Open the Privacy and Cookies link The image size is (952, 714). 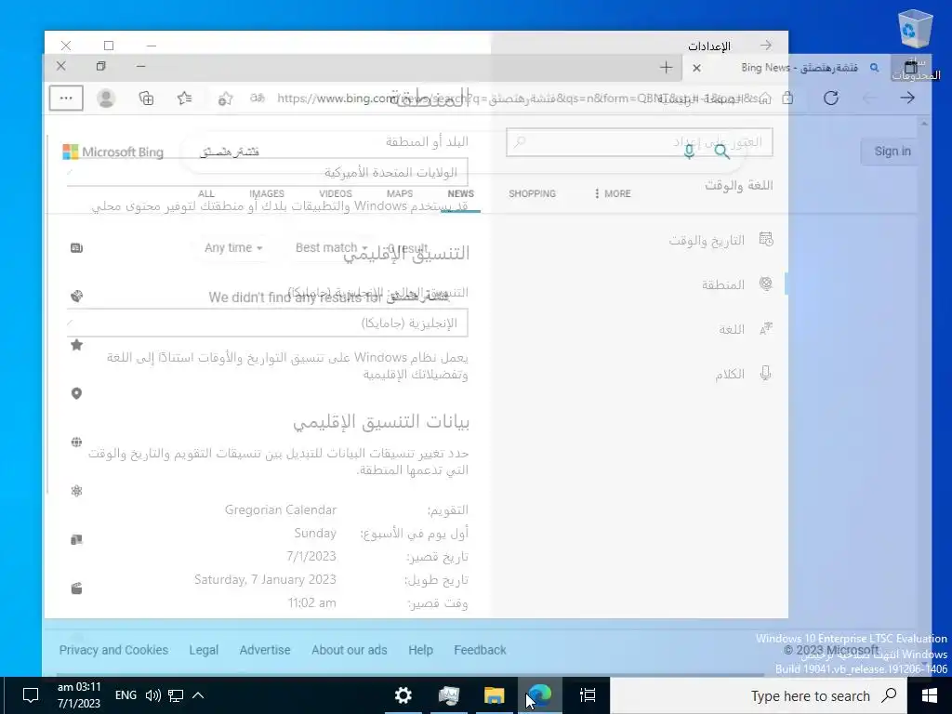pyautogui.click(x=113, y=650)
